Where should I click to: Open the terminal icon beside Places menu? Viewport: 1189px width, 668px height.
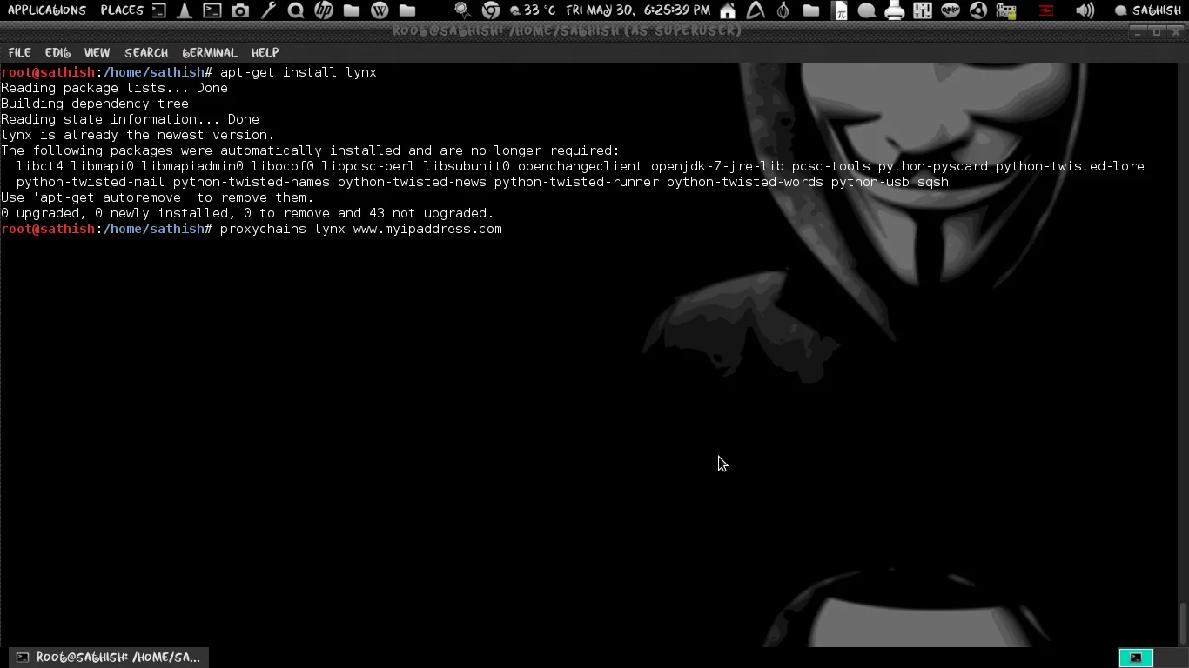click(x=158, y=10)
